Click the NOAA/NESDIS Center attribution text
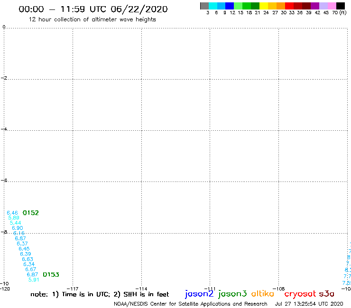The width and height of the screenshot is (351, 308). pos(191,304)
